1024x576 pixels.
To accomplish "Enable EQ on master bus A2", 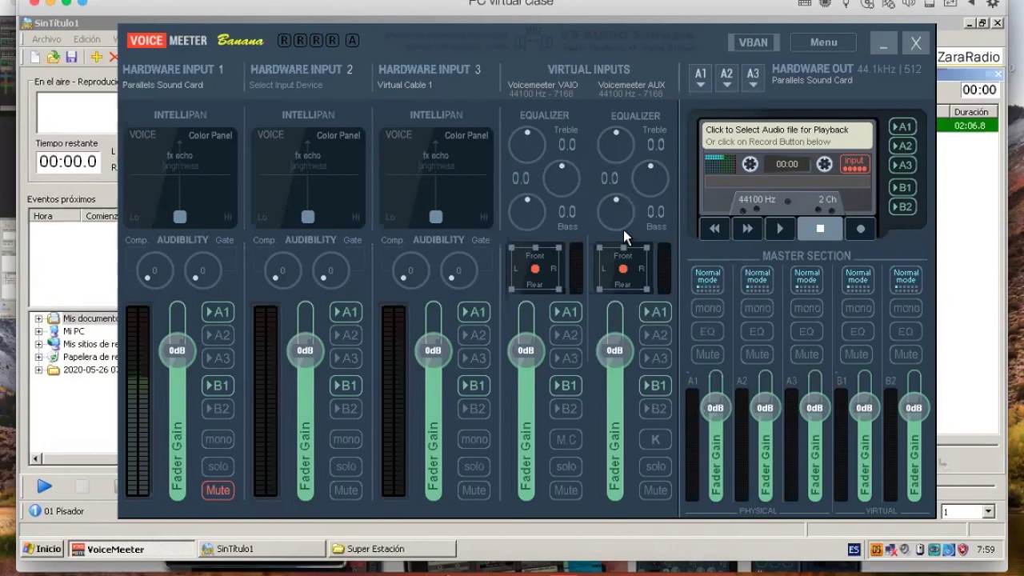I will pos(757,331).
